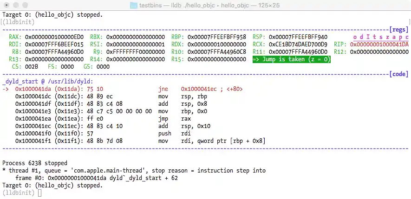The width and height of the screenshot is (411, 199).
Task: Click '_dyld_start @ /usr/lib/dyld:' header
Action: (x=48, y=82)
